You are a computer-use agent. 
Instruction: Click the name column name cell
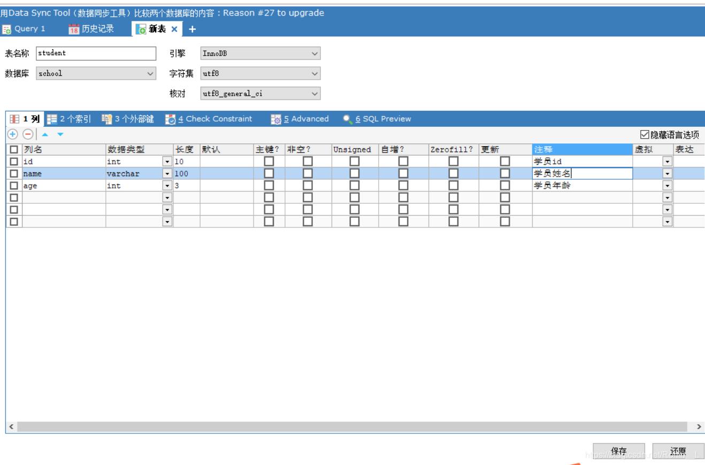[x=64, y=173]
